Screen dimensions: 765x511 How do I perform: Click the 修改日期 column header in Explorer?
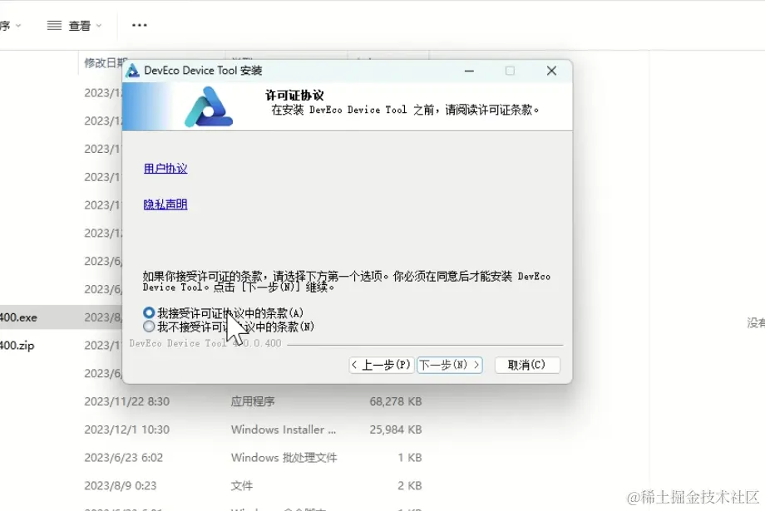(102, 62)
